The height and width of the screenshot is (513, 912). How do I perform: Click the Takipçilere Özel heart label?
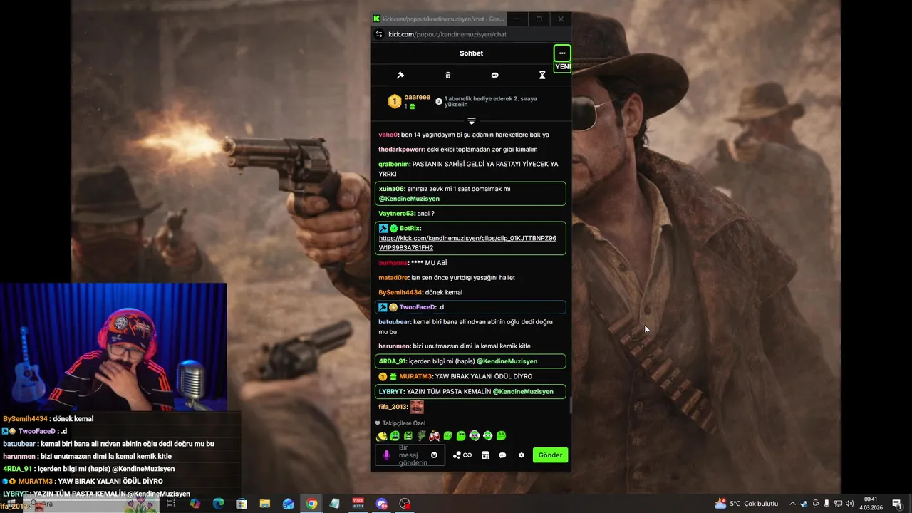click(400, 423)
